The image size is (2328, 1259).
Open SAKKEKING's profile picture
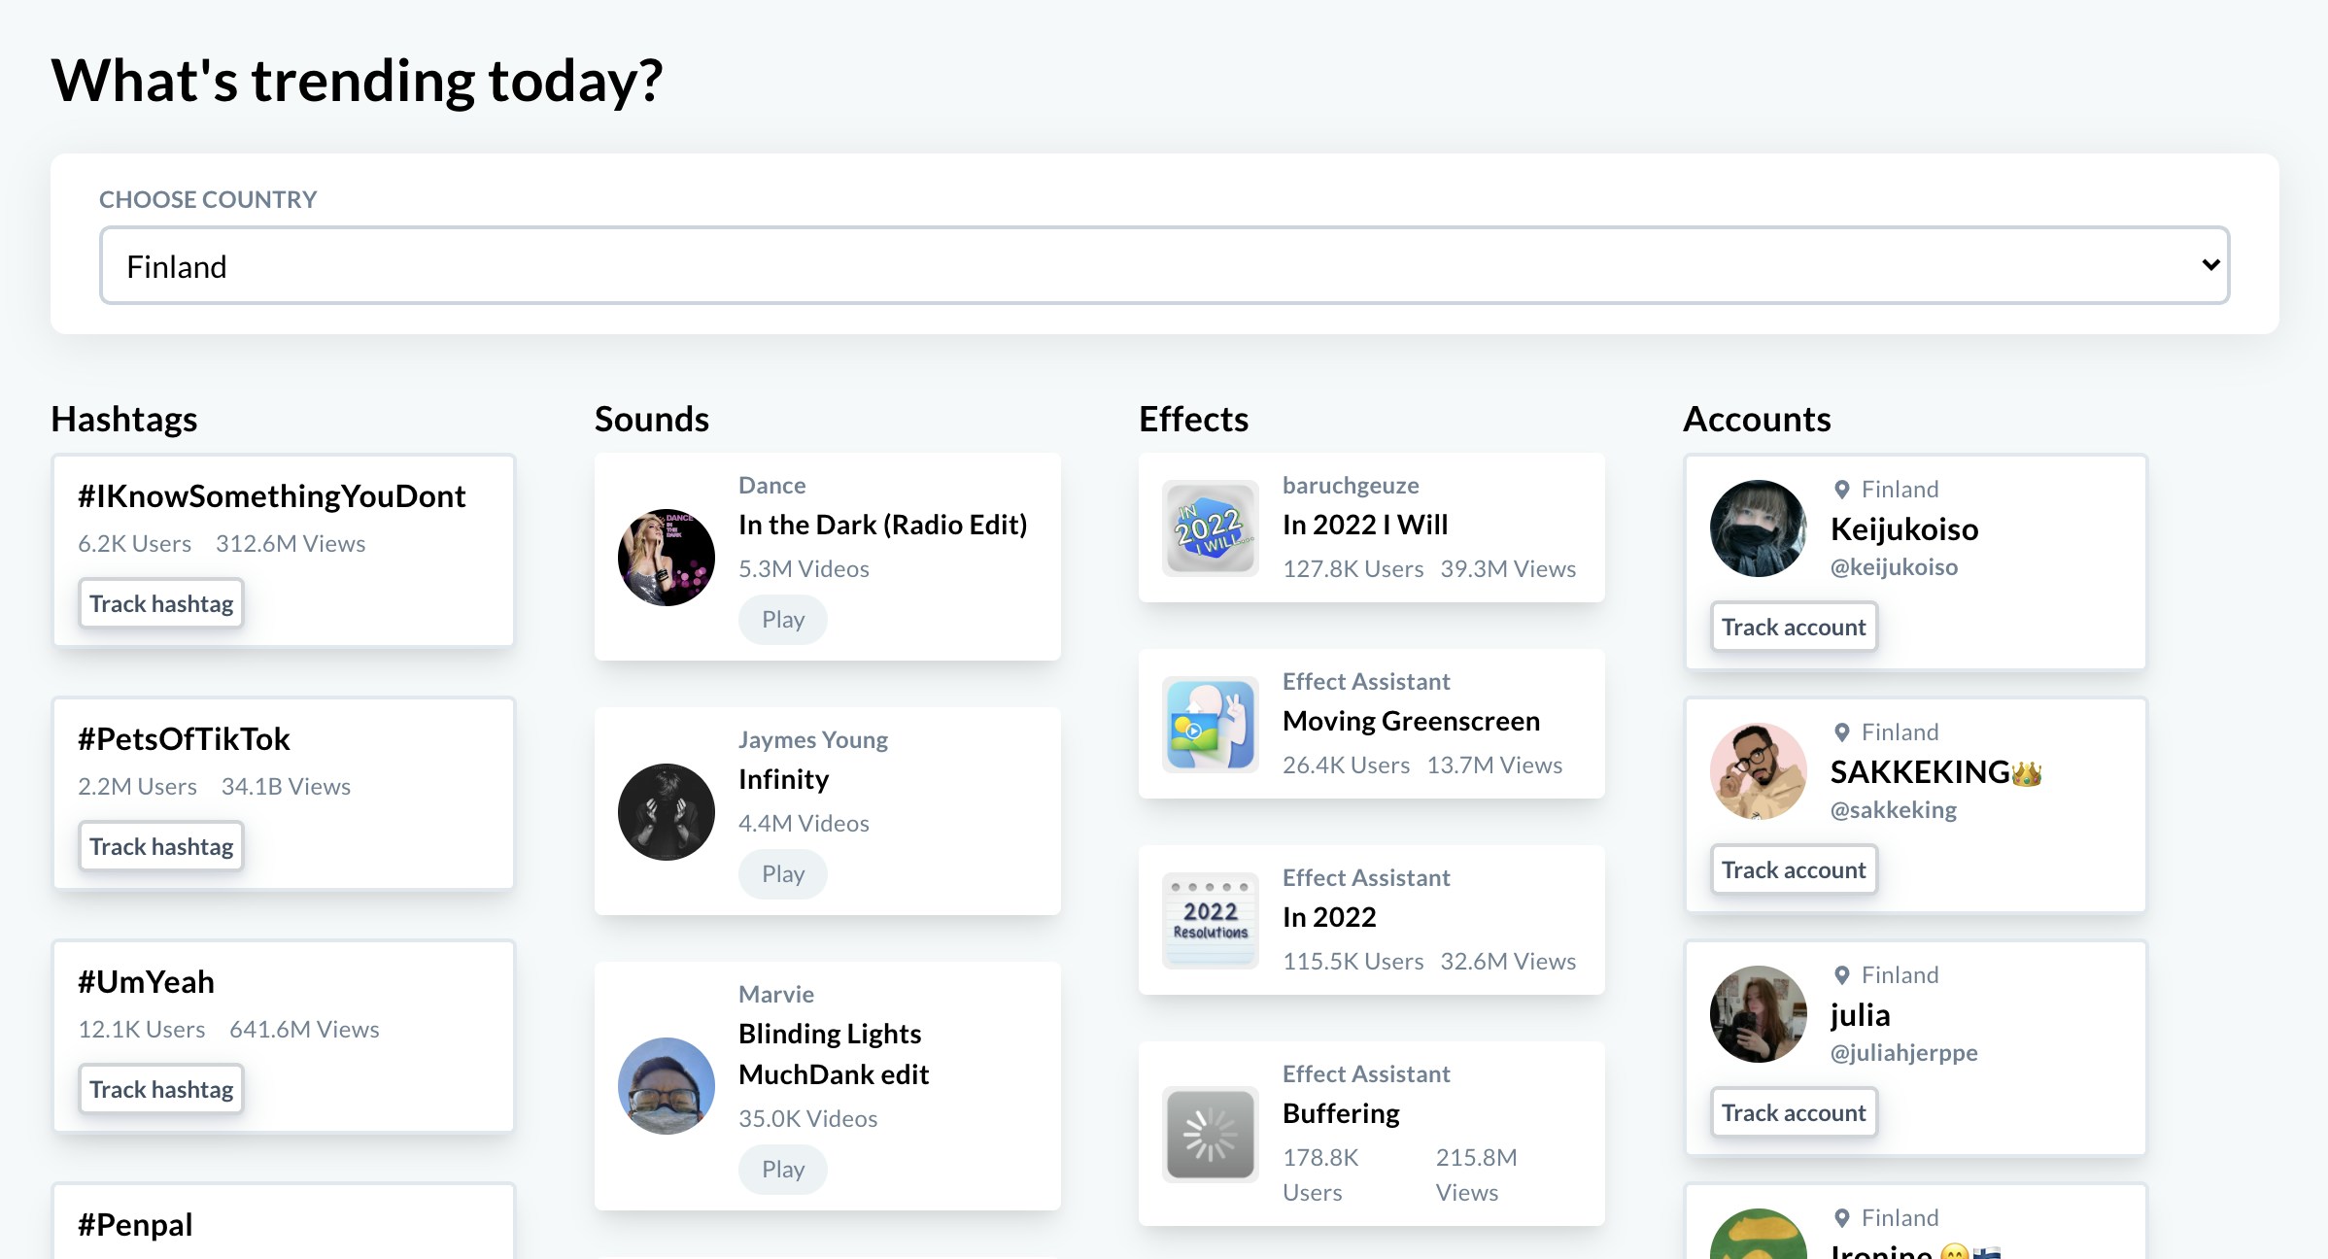click(1759, 771)
